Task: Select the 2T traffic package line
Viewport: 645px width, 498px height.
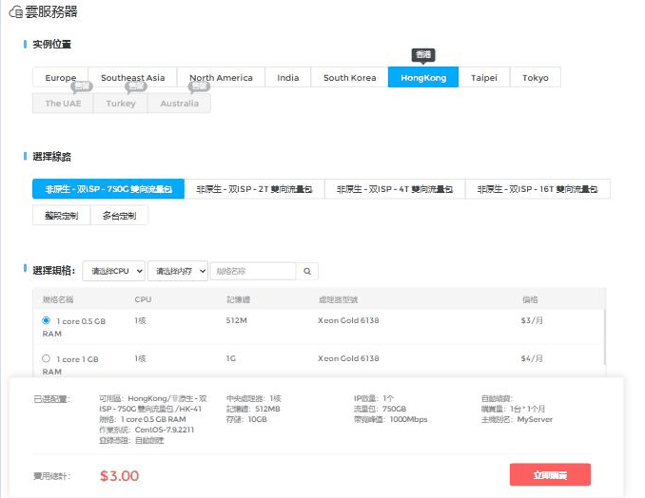Action: tap(254, 189)
